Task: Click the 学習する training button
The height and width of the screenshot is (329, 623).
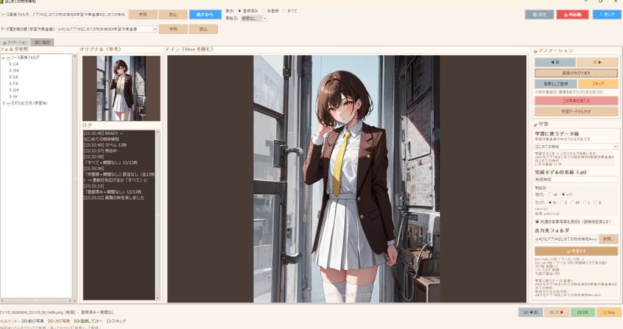Action: pyautogui.click(x=576, y=251)
